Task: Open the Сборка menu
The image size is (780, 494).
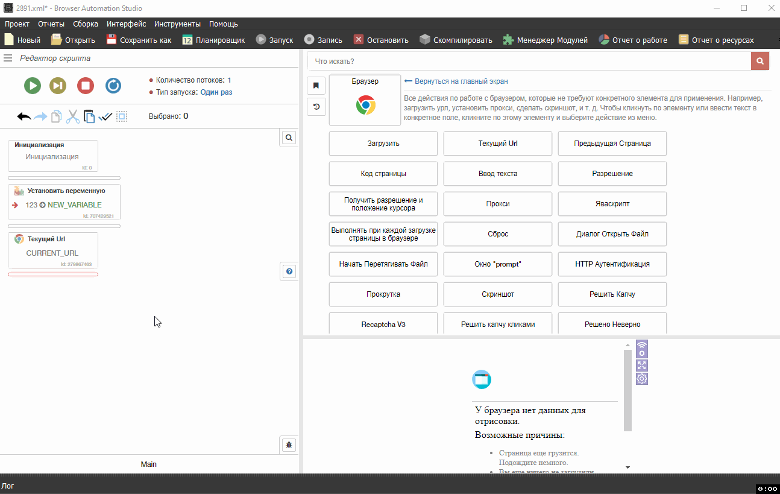Action: pos(86,24)
